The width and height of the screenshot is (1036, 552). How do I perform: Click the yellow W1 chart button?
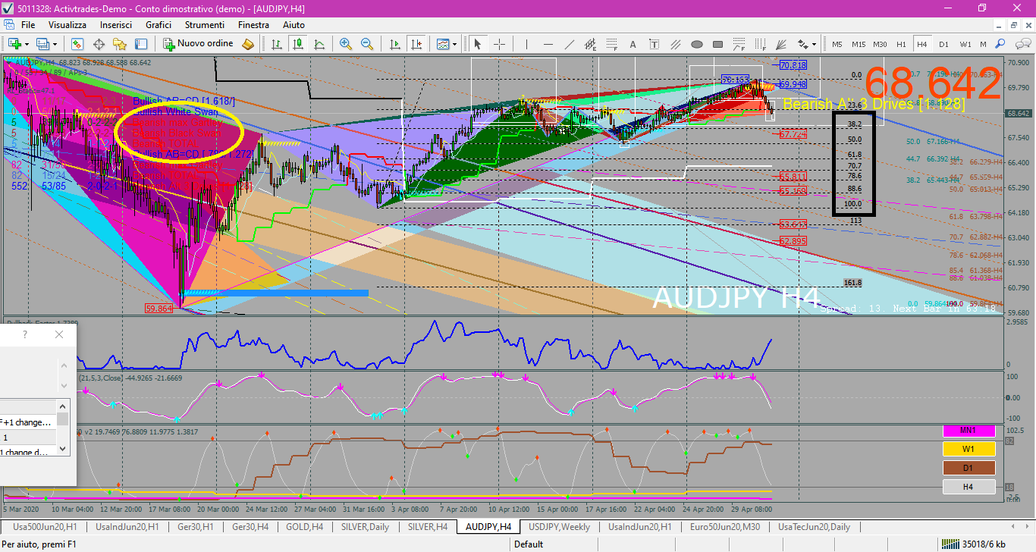[x=968, y=449]
